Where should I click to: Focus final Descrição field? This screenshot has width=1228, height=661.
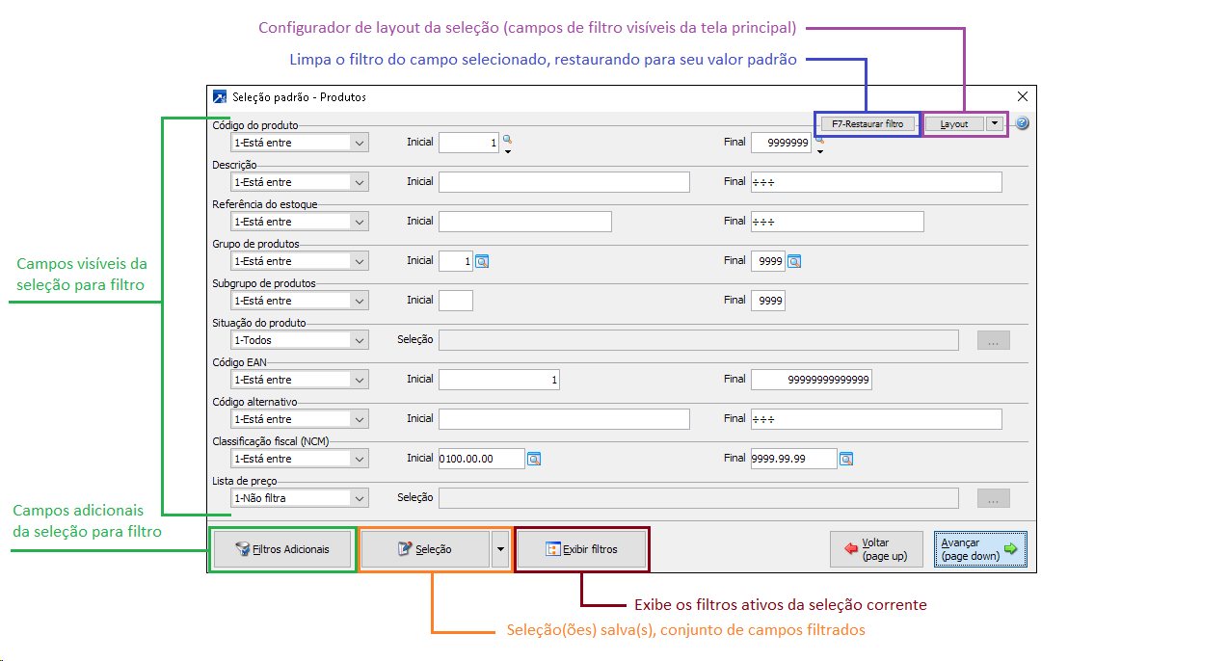tap(876, 182)
